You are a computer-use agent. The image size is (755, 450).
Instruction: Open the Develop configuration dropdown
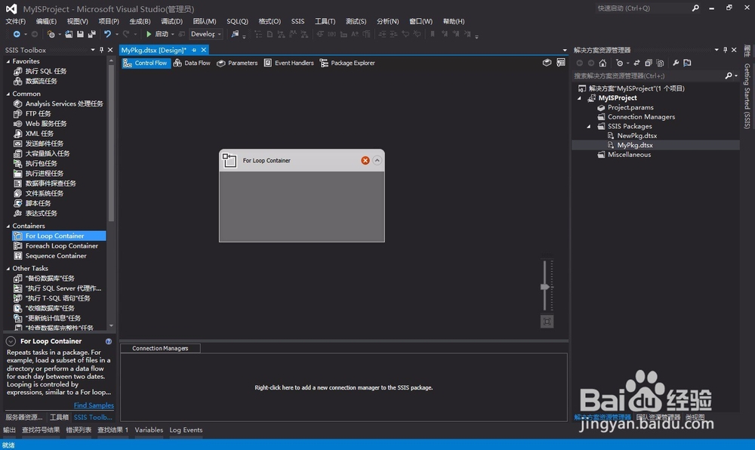(x=205, y=34)
